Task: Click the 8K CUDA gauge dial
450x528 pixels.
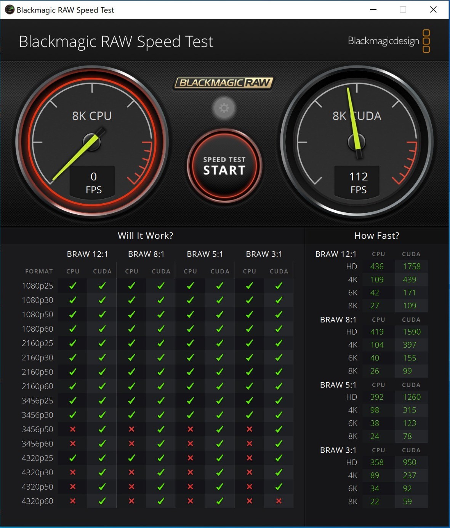Action: (357, 142)
